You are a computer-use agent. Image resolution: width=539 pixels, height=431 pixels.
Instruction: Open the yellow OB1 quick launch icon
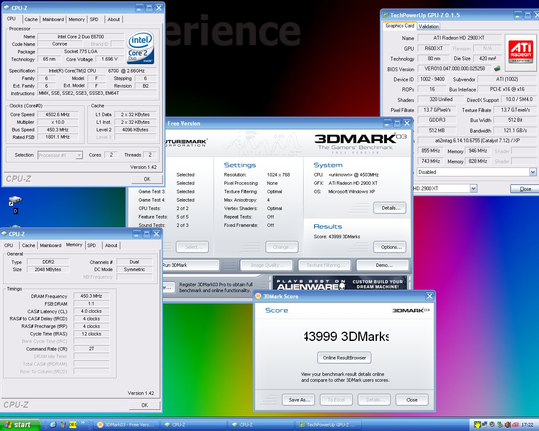click(x=72, y=425)
